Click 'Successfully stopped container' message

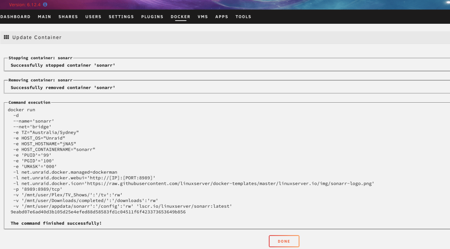click(x=63, y=65)
